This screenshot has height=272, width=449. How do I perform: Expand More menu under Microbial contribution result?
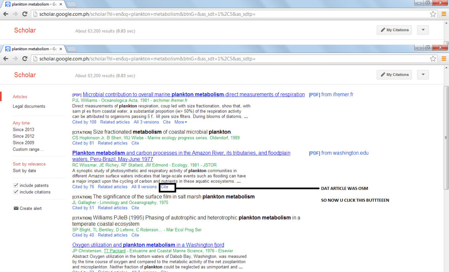[181, 122]
